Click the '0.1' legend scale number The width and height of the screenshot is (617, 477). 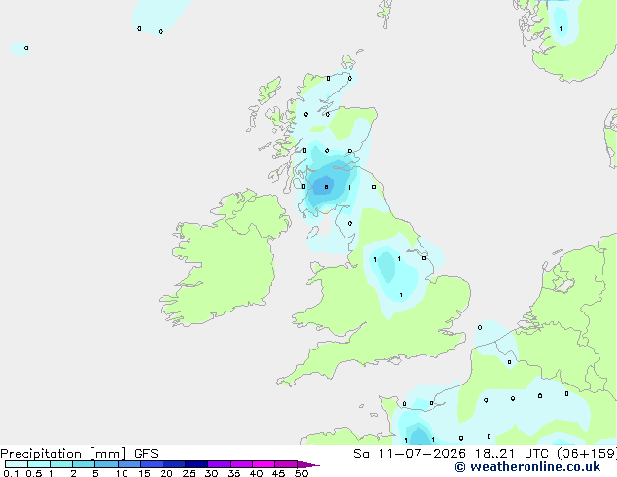pos(11,473)
